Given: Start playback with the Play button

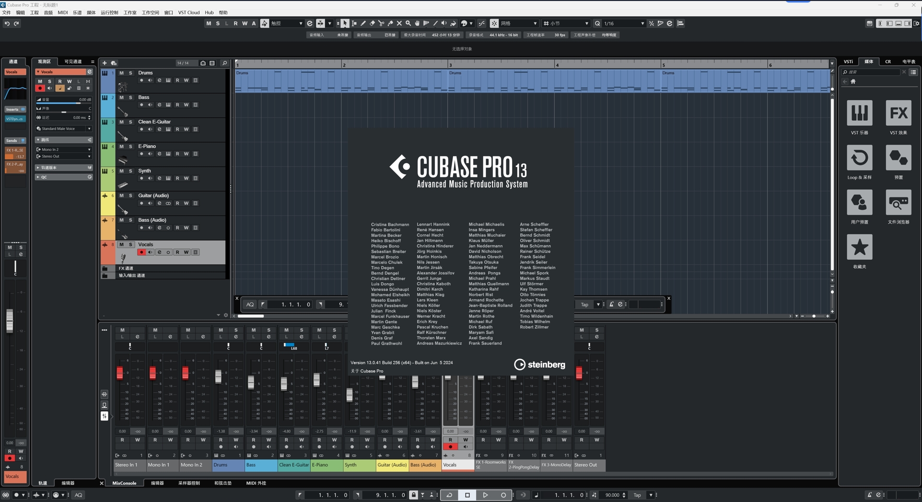Looking at the screenshot, I should (x=485, y=495).
